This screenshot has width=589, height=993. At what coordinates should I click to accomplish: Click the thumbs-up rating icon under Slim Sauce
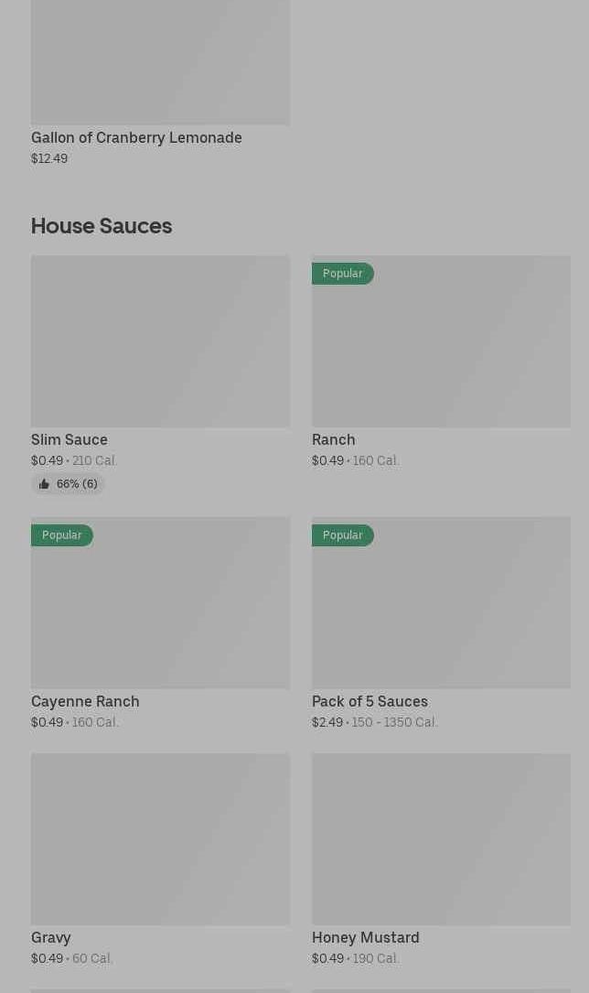44,484
